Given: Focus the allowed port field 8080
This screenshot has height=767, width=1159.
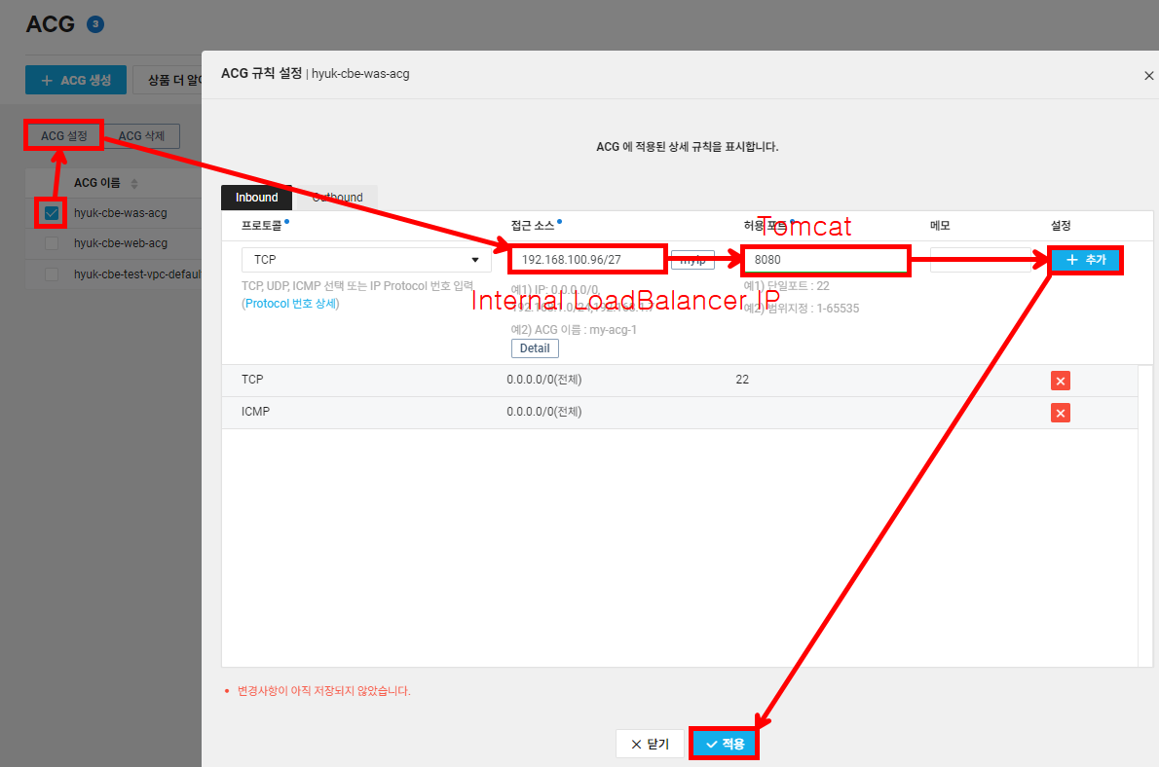Looking at the screenshot, I should coord(826,259).
